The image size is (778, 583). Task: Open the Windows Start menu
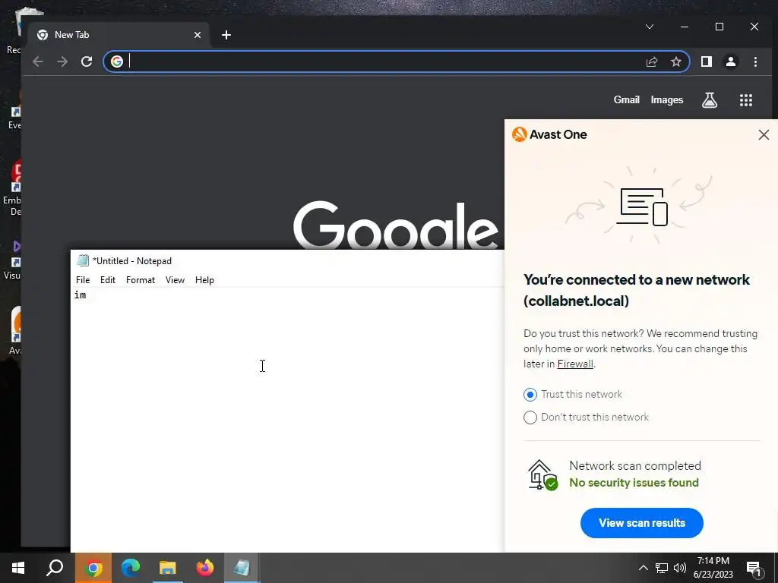tap(18, 568)
